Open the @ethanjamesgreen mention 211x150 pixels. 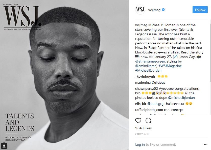tap(150, 61)
